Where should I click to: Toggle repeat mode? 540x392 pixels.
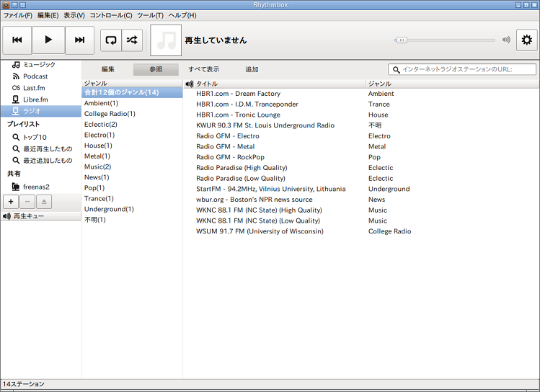(111, 40)
